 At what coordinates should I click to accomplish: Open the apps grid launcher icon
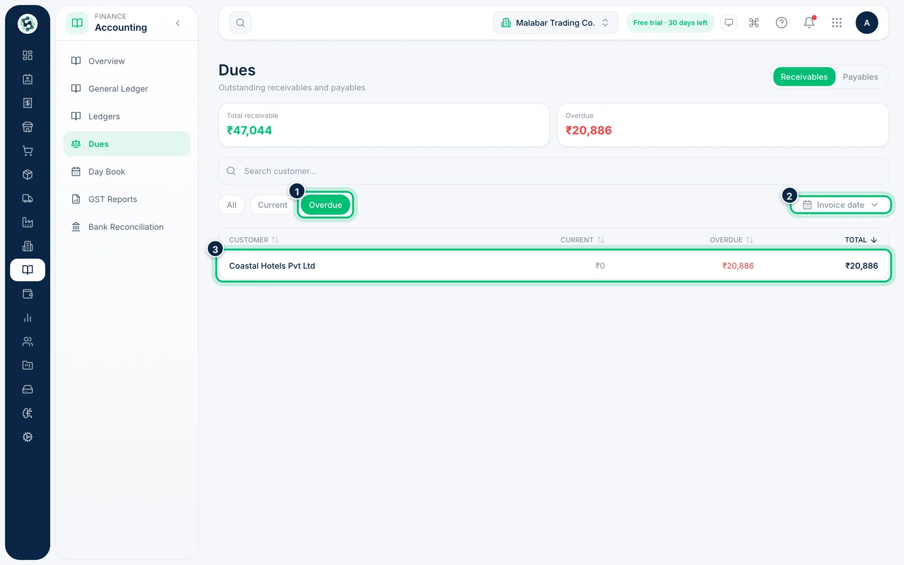point(837,23)
